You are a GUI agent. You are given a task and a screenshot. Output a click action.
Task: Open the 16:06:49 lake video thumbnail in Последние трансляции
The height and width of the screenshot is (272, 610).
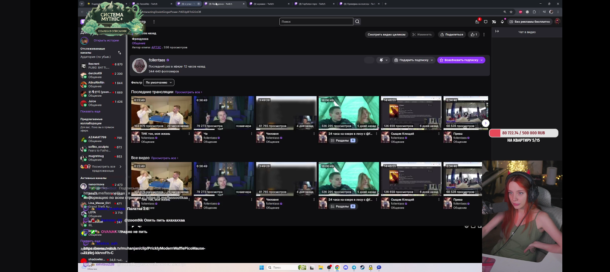(x=349, y=113)
